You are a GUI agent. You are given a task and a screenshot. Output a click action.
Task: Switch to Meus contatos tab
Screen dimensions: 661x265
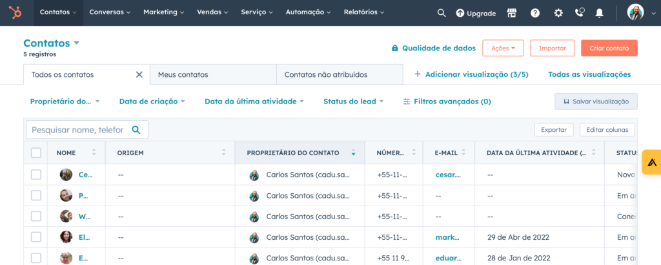(x=213, y=75)
